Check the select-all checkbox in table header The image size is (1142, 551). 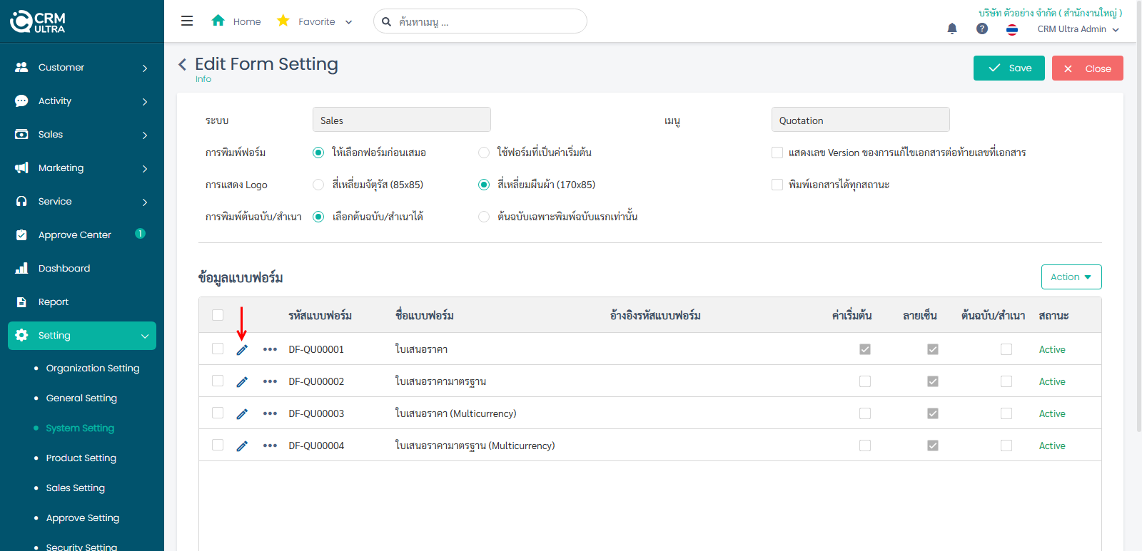pyautogui.click(x=218, y=315)
